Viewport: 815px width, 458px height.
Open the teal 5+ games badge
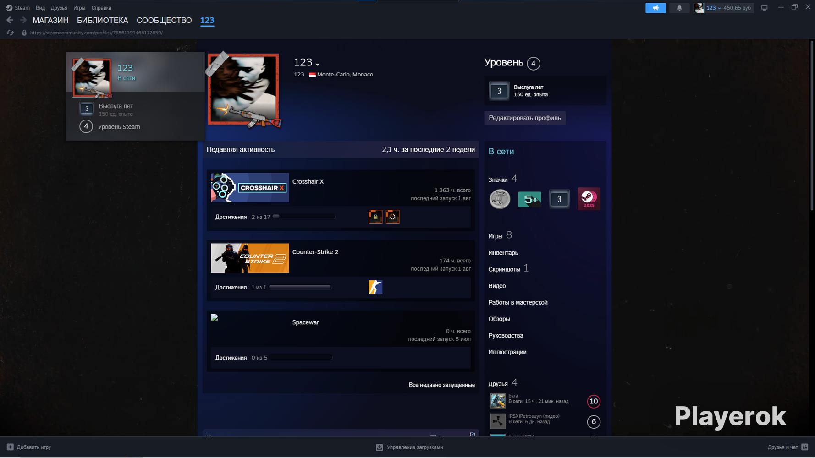point(529,199)
